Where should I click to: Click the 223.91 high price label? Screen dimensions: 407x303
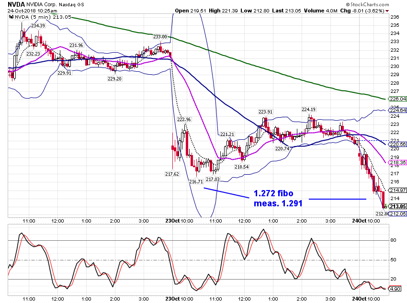coord(265,112)
